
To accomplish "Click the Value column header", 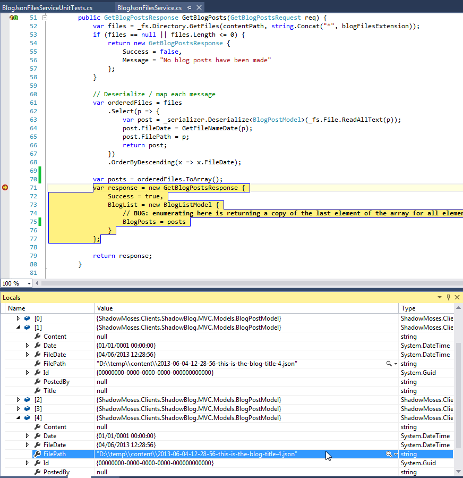I will click(246, 308).
